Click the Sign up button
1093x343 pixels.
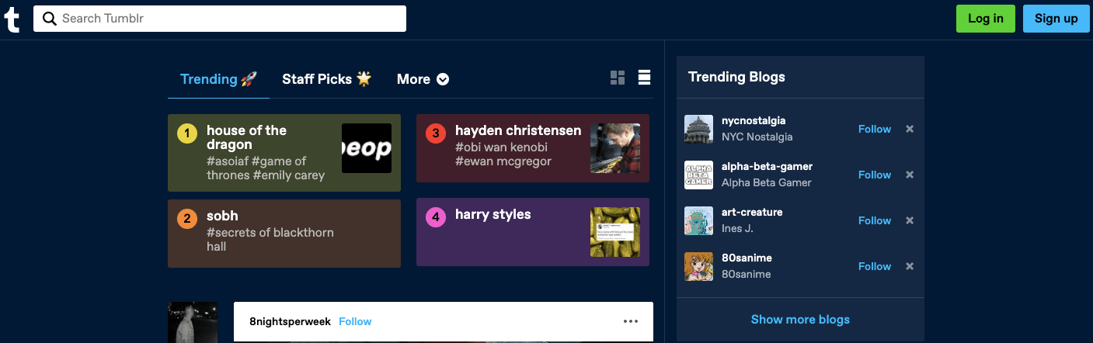click(x=1056, y=19)
